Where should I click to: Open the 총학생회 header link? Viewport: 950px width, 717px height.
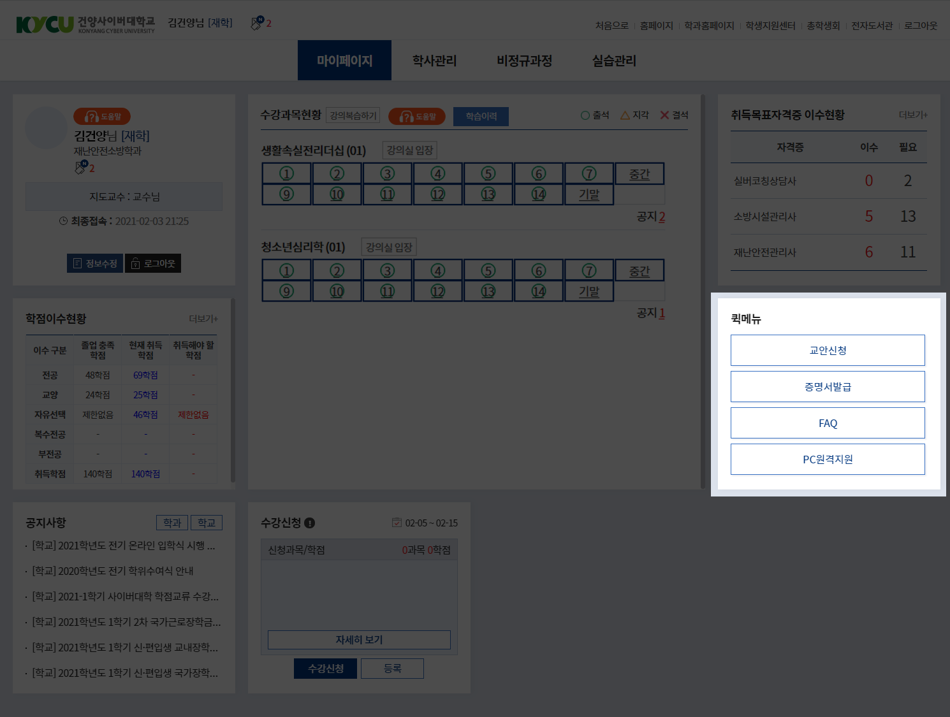click(x=823, y=25)
